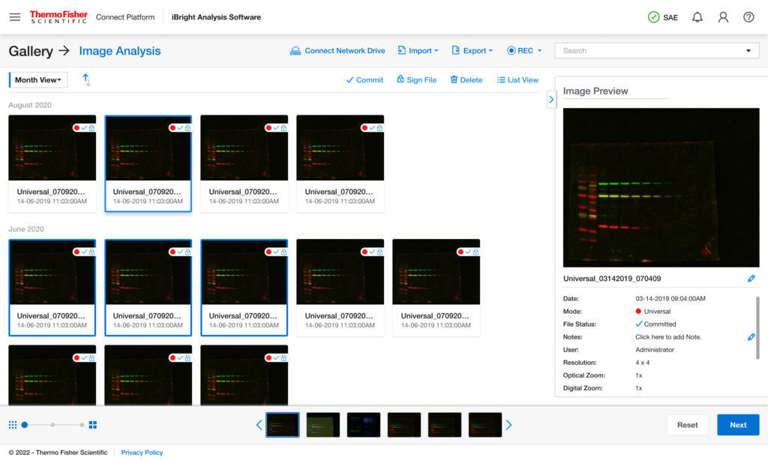Toggle the sort order arrows icon

pyautogui.click(x=86, y=79)
